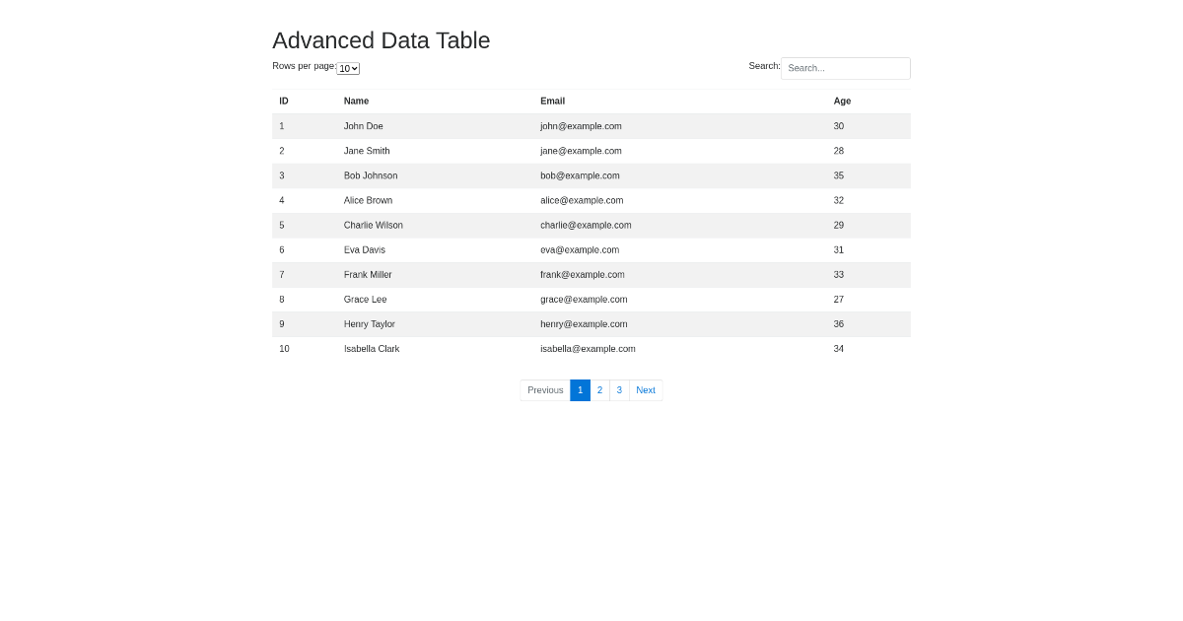
Task: Sort the table by the ID column
Action: [284, 101]
